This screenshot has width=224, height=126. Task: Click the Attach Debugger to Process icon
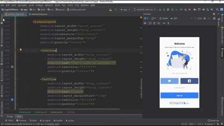(x=185, y=9)
